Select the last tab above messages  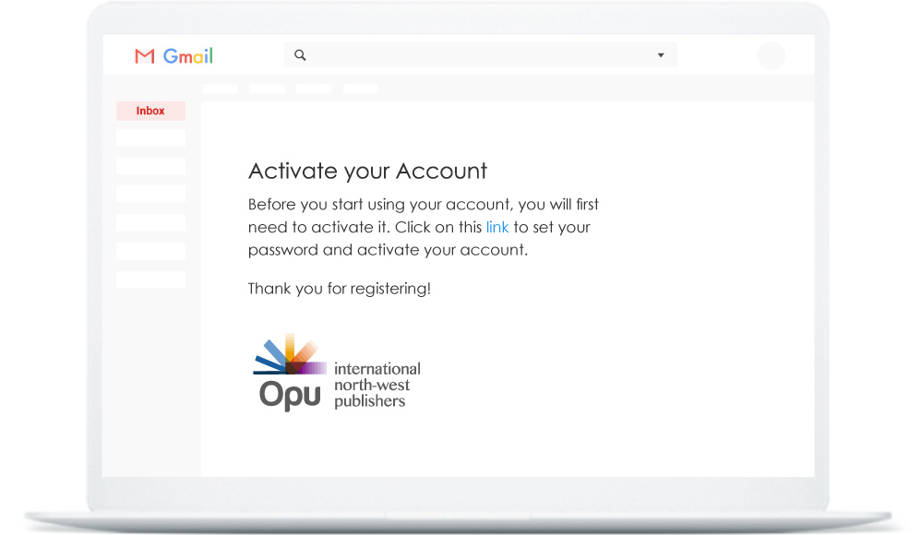(360, 89)
